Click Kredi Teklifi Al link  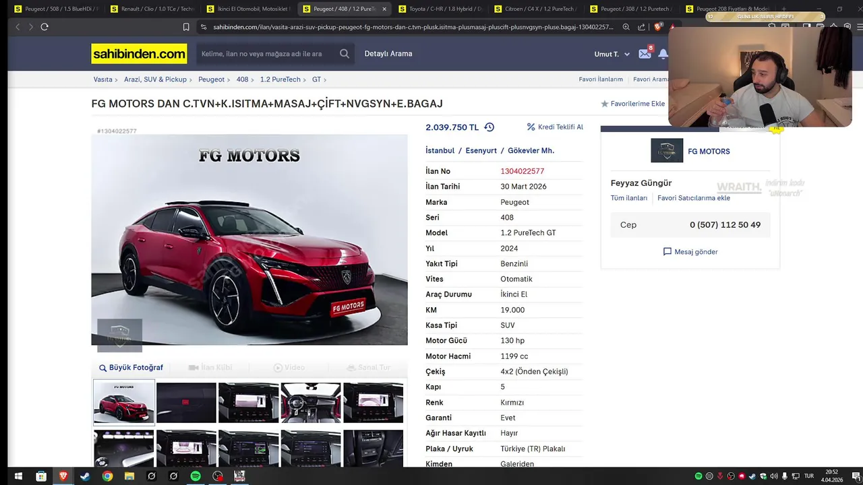(560, 127)
